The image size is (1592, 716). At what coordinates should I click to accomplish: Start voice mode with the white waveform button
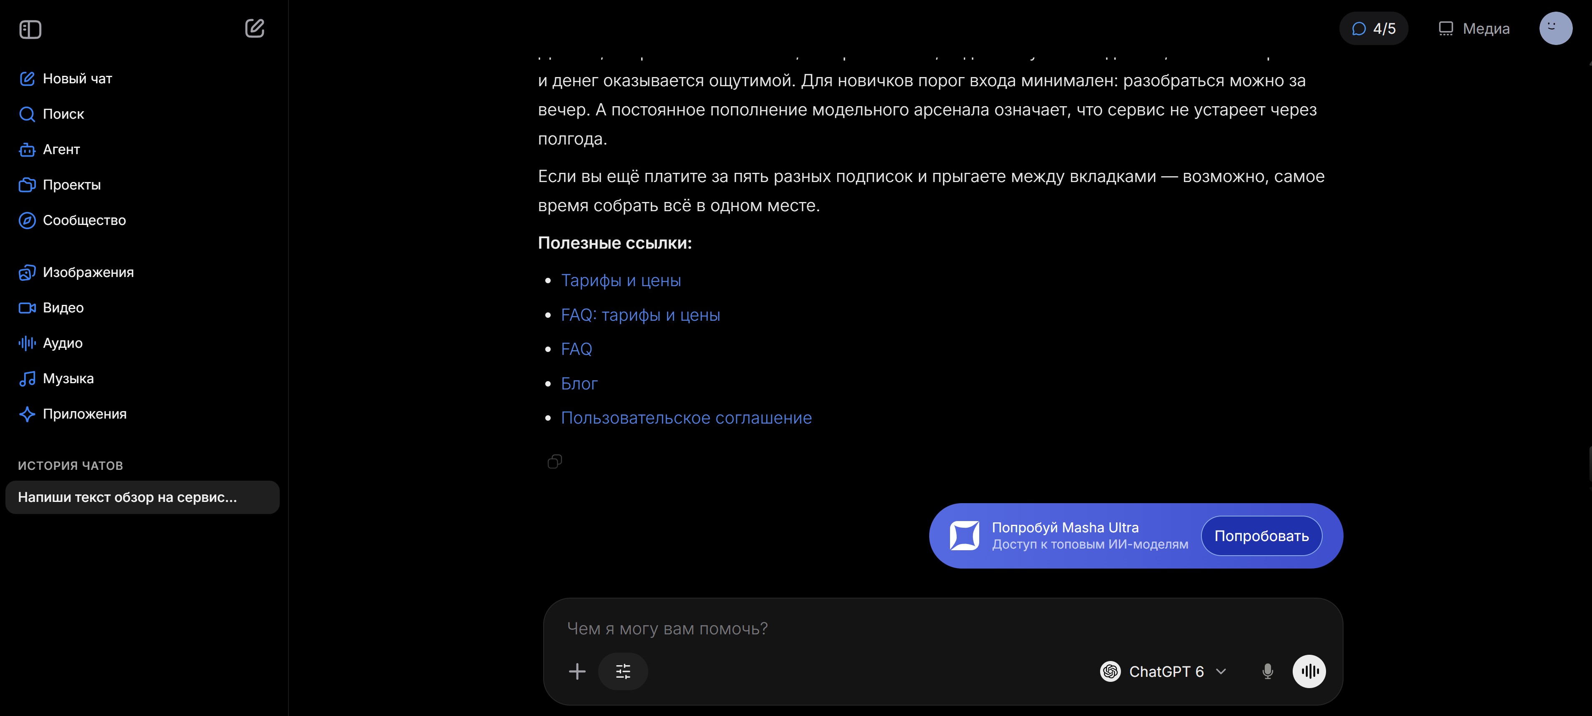tap(1309, 671)
